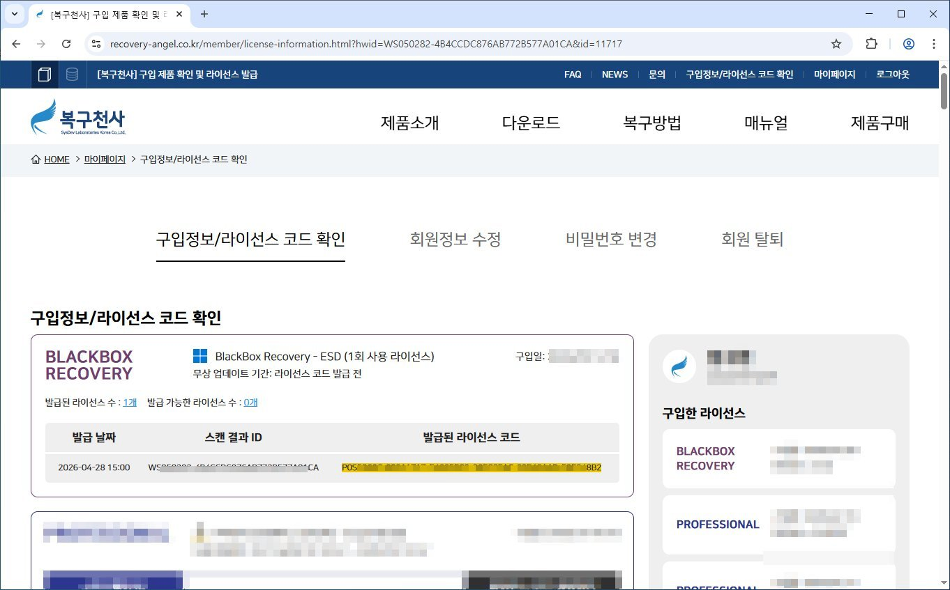Image resolution: width=950 pixels, height=590 pixels.
Task: View site information icon in address bar
Action: [x=96, y=44]
